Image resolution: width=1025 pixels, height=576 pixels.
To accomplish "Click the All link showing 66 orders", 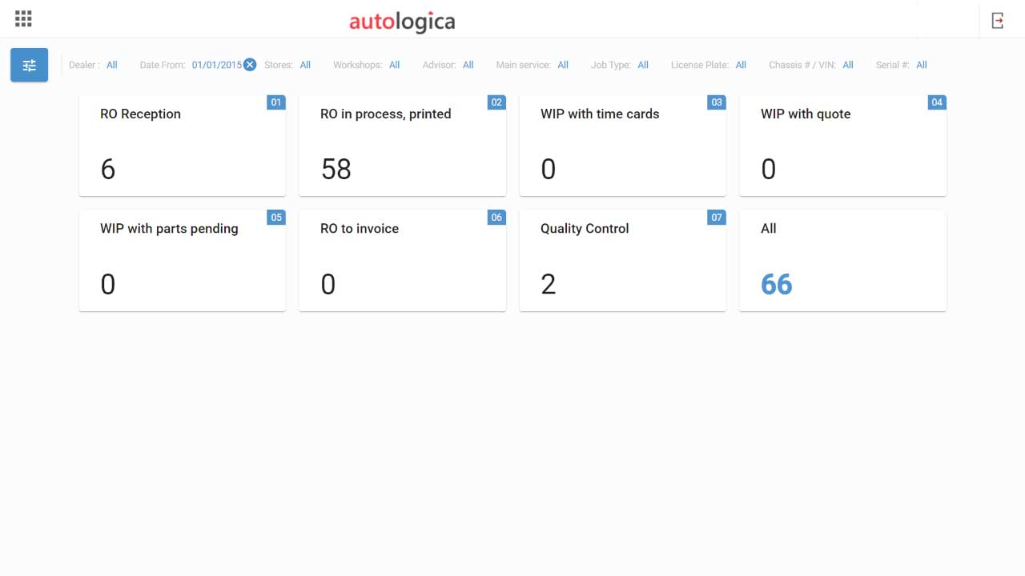I will (775, 283).
